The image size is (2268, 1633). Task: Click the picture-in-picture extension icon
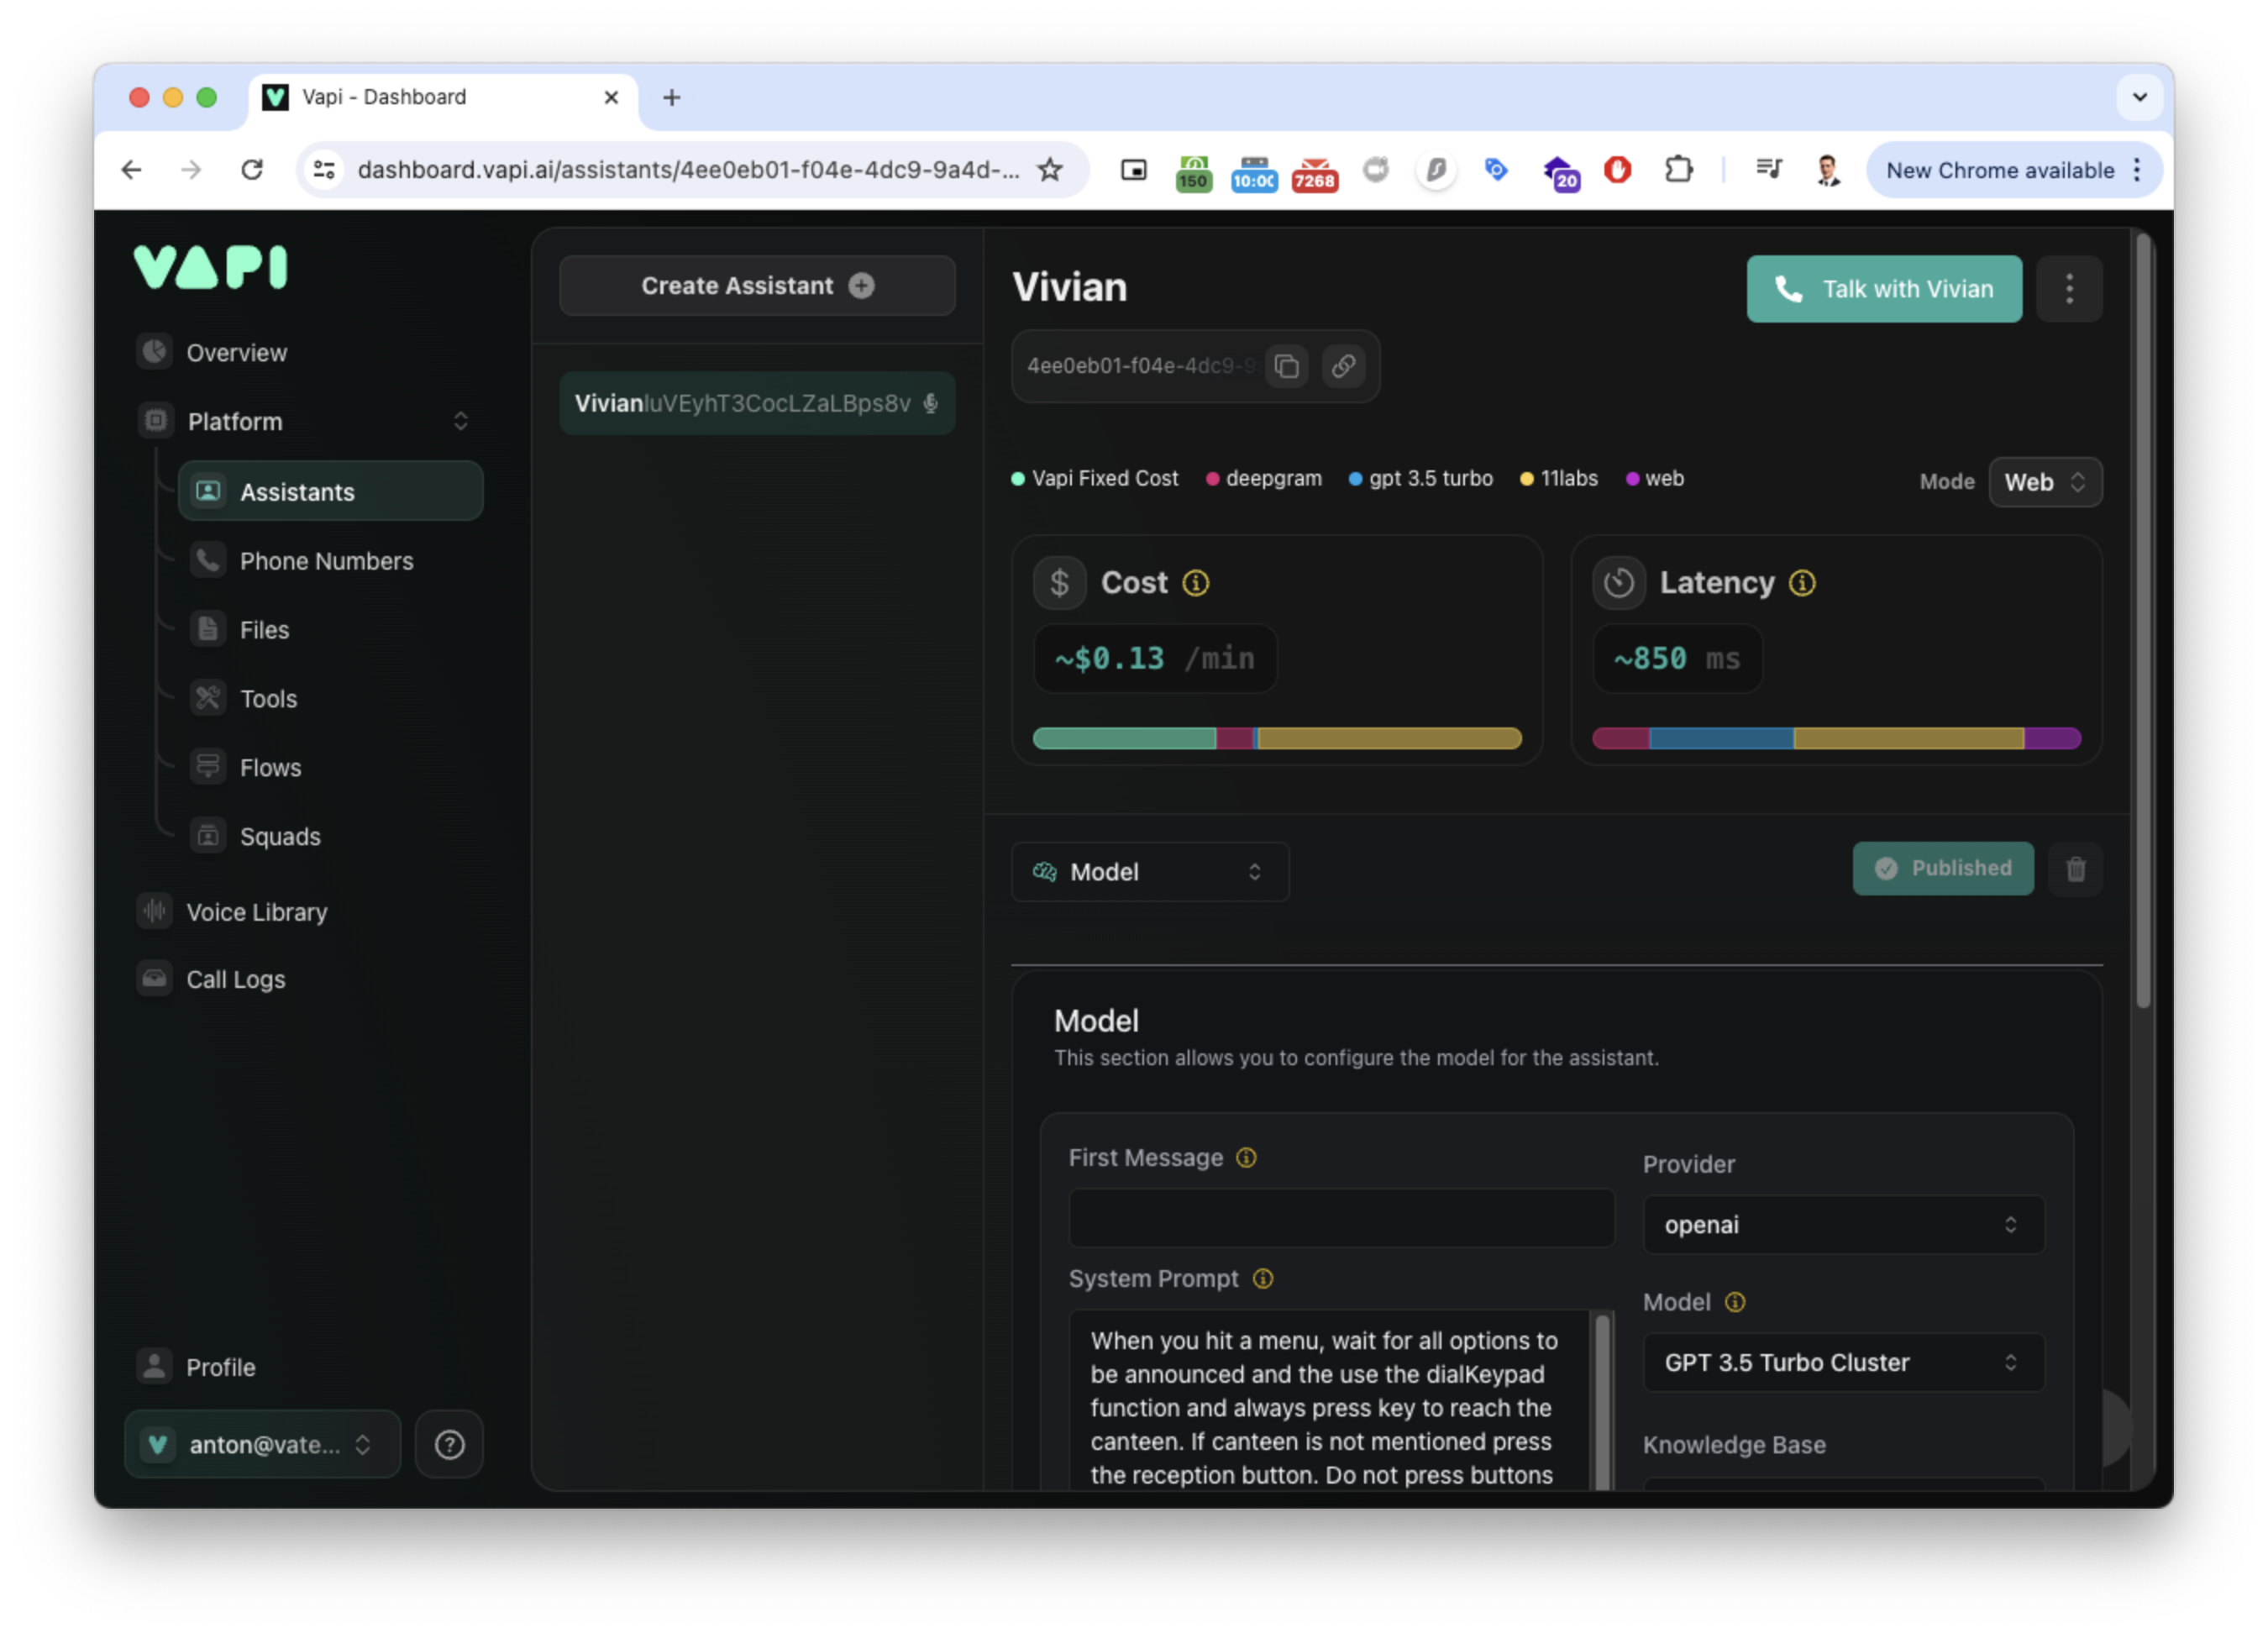click(1133, 170)
